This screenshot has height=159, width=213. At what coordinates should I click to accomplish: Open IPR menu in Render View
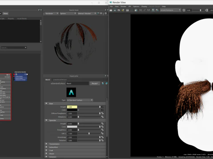tap(130, 7)
